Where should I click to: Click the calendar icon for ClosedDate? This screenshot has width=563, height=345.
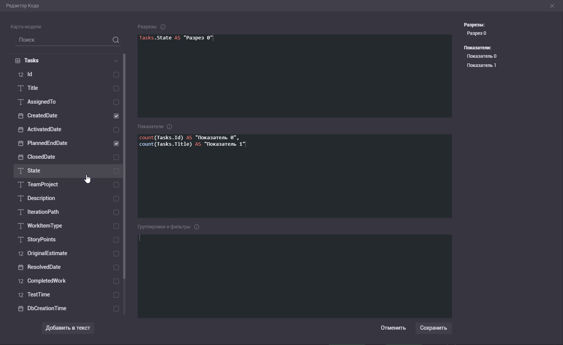pyautogui.click(x=21, y=157)
